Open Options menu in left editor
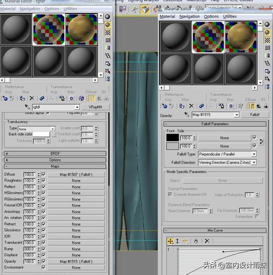The height and width of the screenshot is (275, 273). pyautogui.click(x=52, y=9)
